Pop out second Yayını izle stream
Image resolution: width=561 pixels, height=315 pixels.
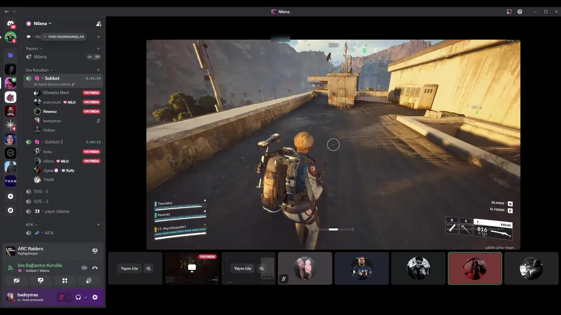262,269
